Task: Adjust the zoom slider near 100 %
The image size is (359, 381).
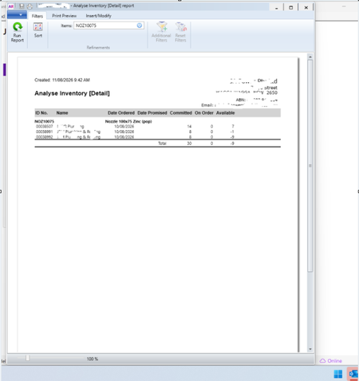Action: coord(28,358)
